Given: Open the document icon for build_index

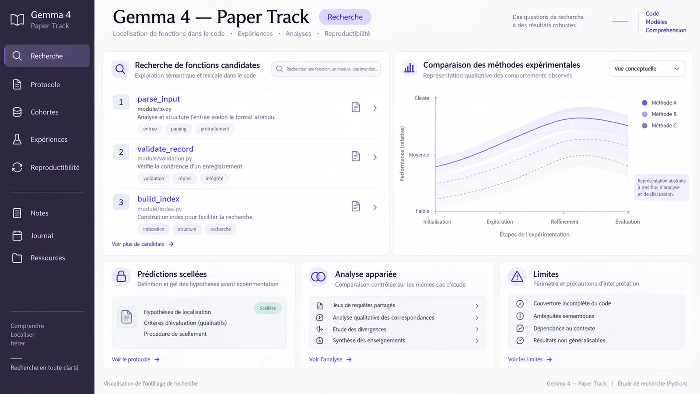Looking at the screenshot, I should (356, 206).
